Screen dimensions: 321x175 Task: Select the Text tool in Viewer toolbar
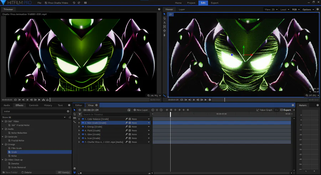coord(164,22)
